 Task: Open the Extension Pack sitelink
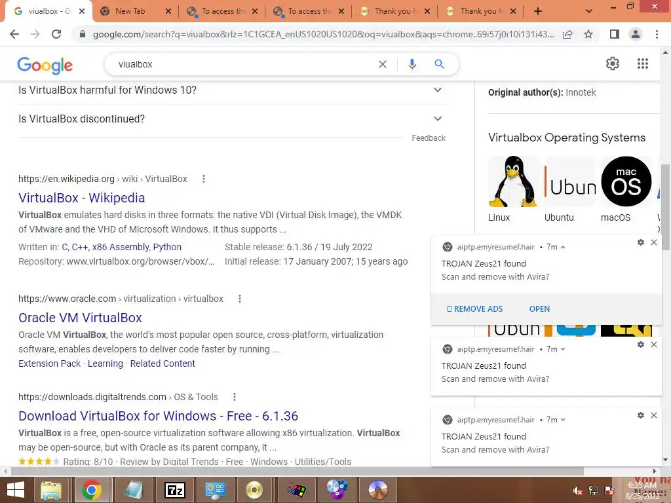49,363
